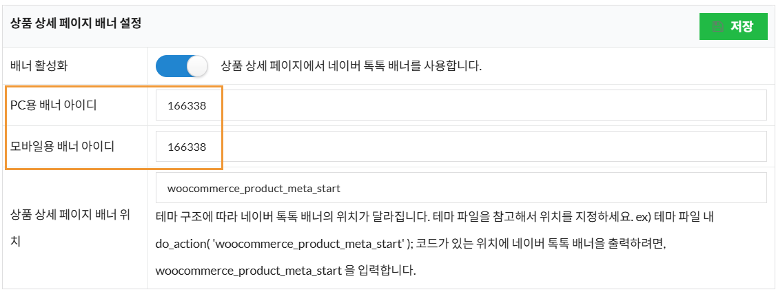Click the PC용 배너 아이디 input field
The width and height of the screenshot is (776, 292).
(x=460, y=106)
